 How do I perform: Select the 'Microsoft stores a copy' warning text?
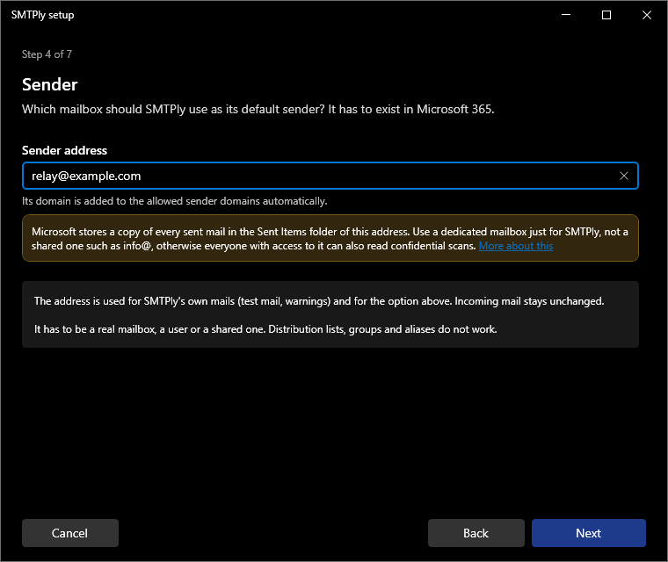[330, 239]
